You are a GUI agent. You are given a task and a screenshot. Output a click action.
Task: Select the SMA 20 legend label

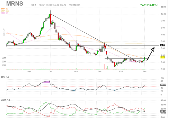click(x=4, y=13)
